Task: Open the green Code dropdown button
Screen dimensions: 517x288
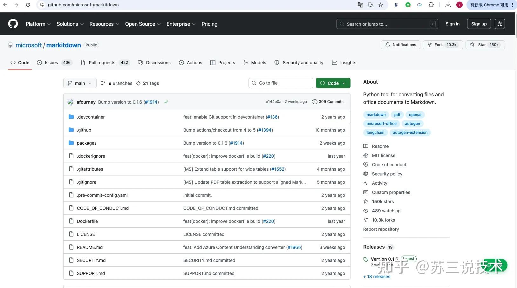Action: [x=333, y=83]
